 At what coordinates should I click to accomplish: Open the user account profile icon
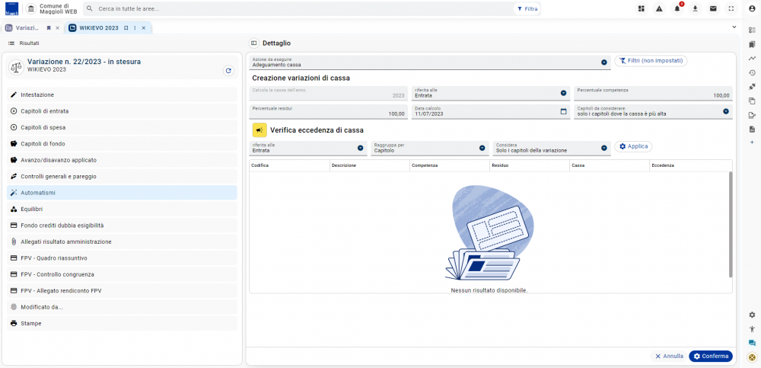coord(753,8)
